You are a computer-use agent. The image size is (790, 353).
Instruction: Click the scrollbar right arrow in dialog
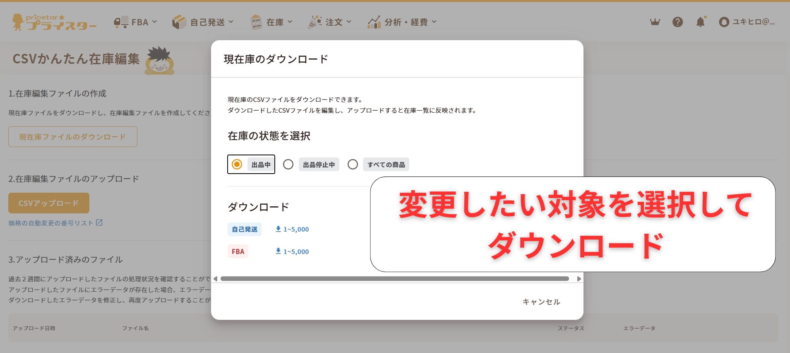coord(579,279)
